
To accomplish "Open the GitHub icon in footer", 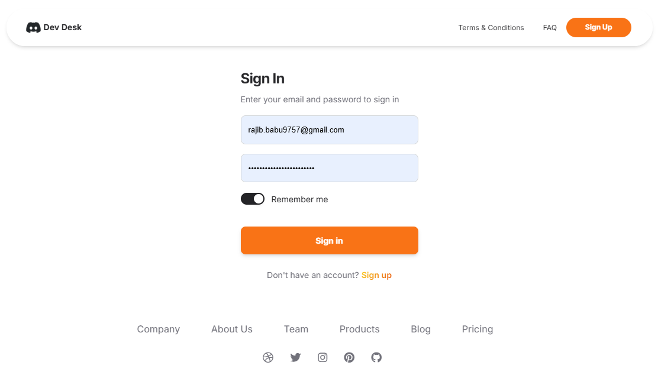I will [376, 357].
